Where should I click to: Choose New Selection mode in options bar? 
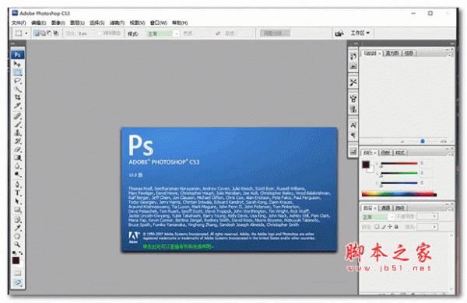(x=37, y=33)
